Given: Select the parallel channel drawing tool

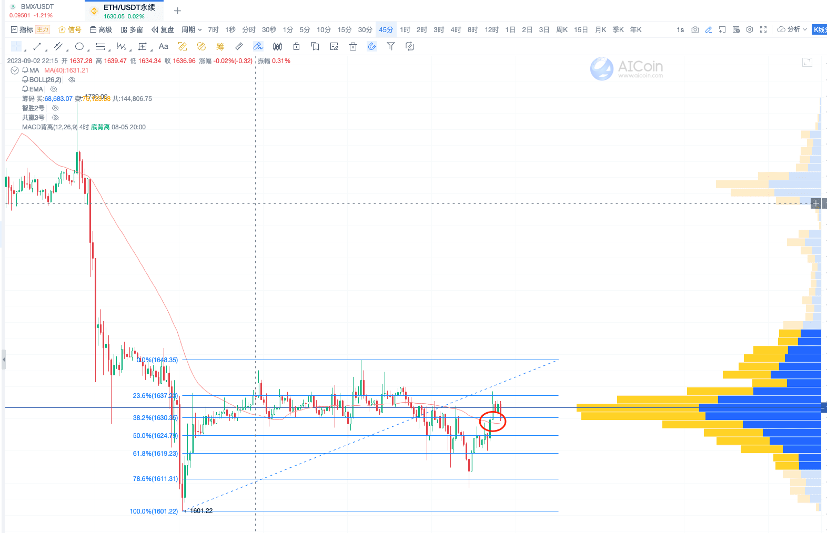Looking at the screenshot, I should pos(58,46).
